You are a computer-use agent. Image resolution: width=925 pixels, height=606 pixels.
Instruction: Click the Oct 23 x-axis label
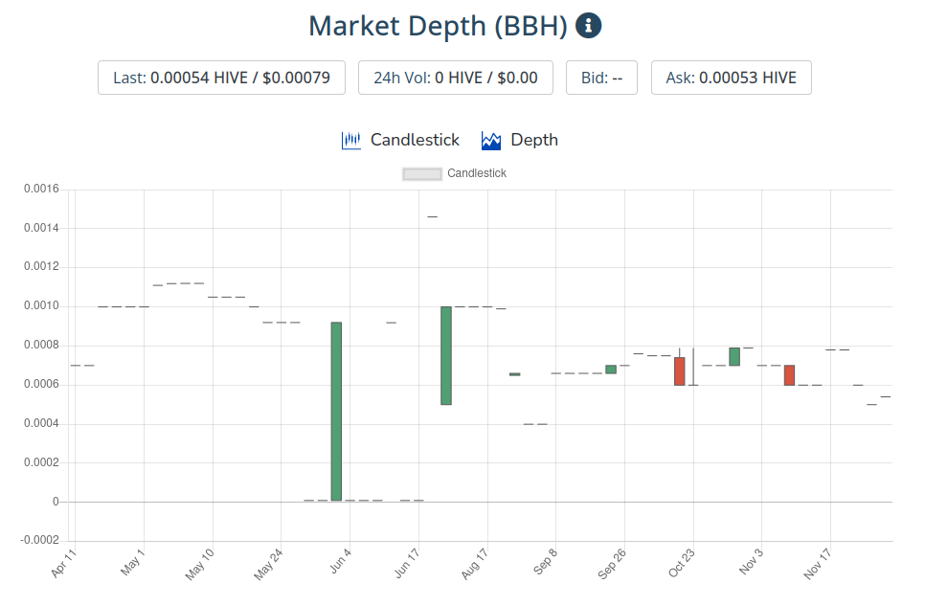(x=682, y=564)
